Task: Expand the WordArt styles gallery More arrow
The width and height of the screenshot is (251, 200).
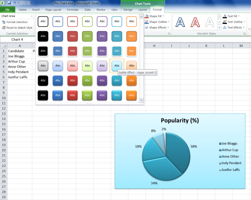Action: coord(219,28)
